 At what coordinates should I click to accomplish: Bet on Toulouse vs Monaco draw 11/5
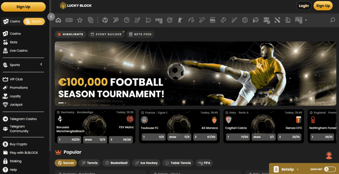tap(179, 137)
